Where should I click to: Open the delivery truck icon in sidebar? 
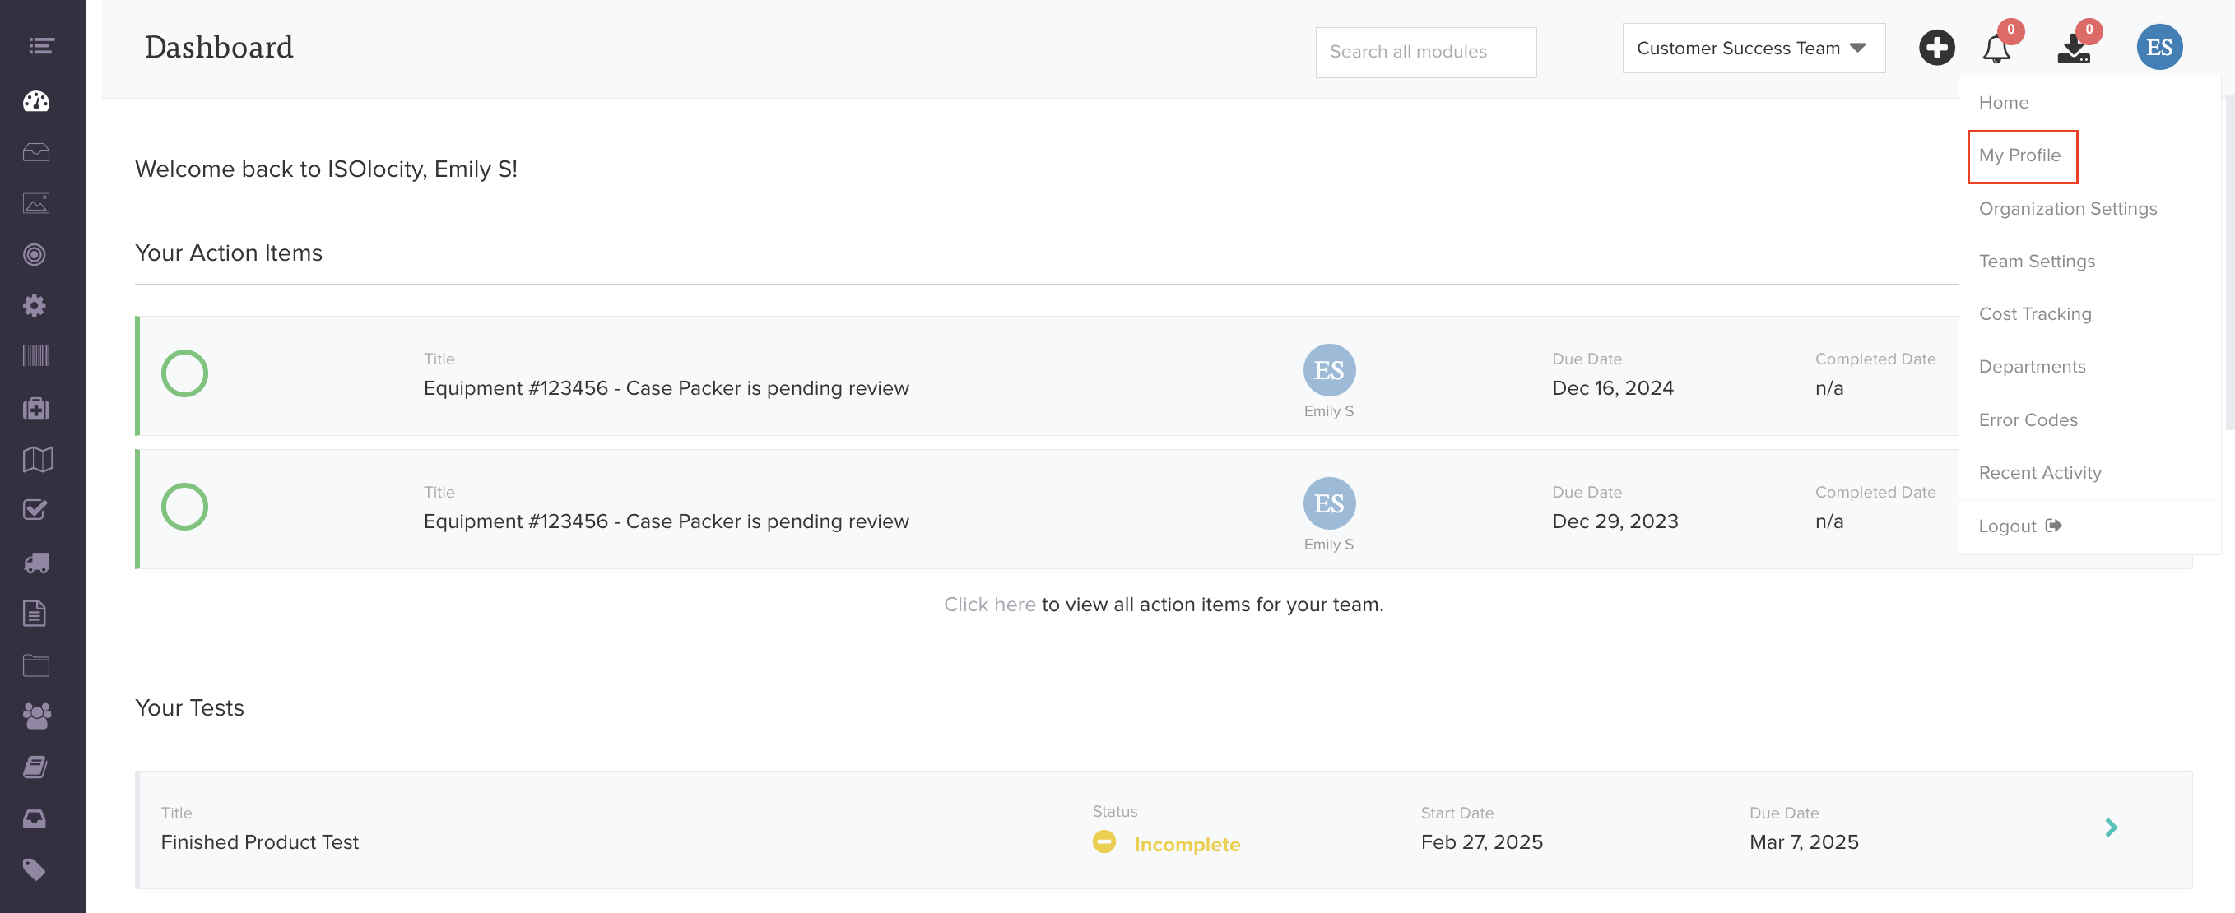35,563
